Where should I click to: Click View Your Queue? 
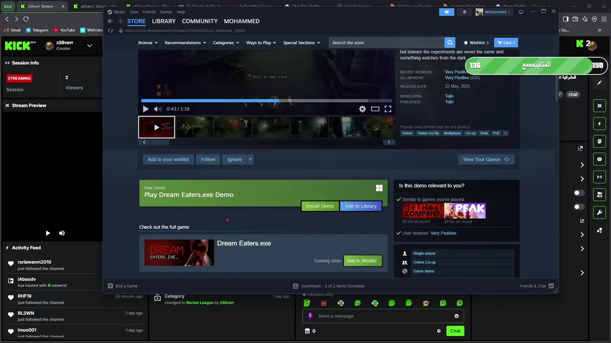(x=486, y=160)
